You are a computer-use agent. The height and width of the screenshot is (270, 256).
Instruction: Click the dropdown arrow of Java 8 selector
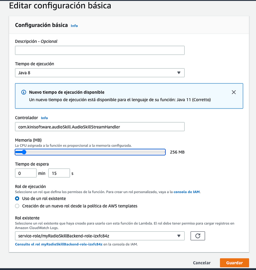[179, 73]
